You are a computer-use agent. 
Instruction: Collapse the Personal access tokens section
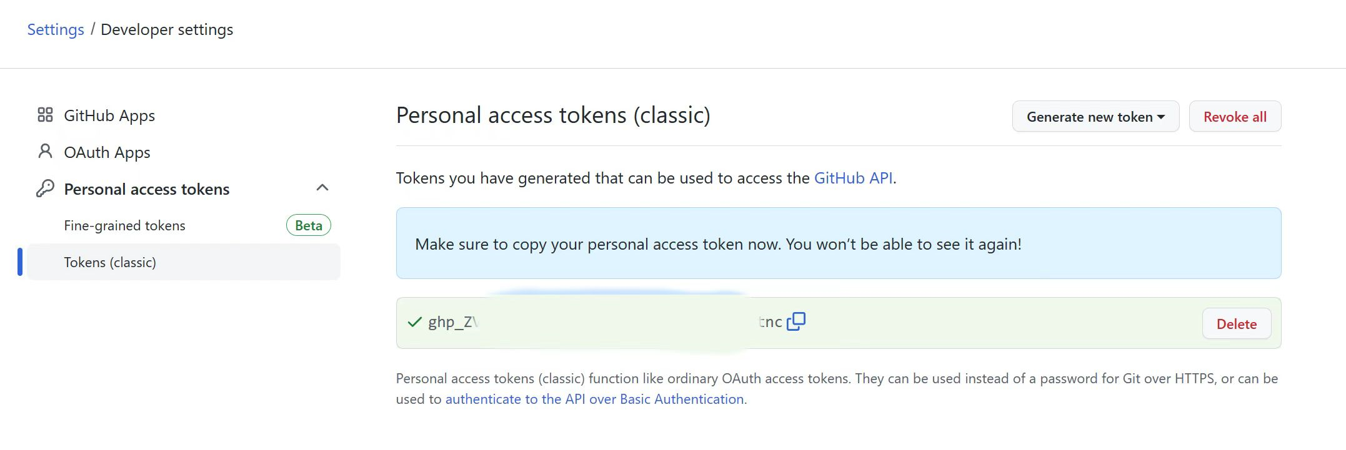coord(322,188)
